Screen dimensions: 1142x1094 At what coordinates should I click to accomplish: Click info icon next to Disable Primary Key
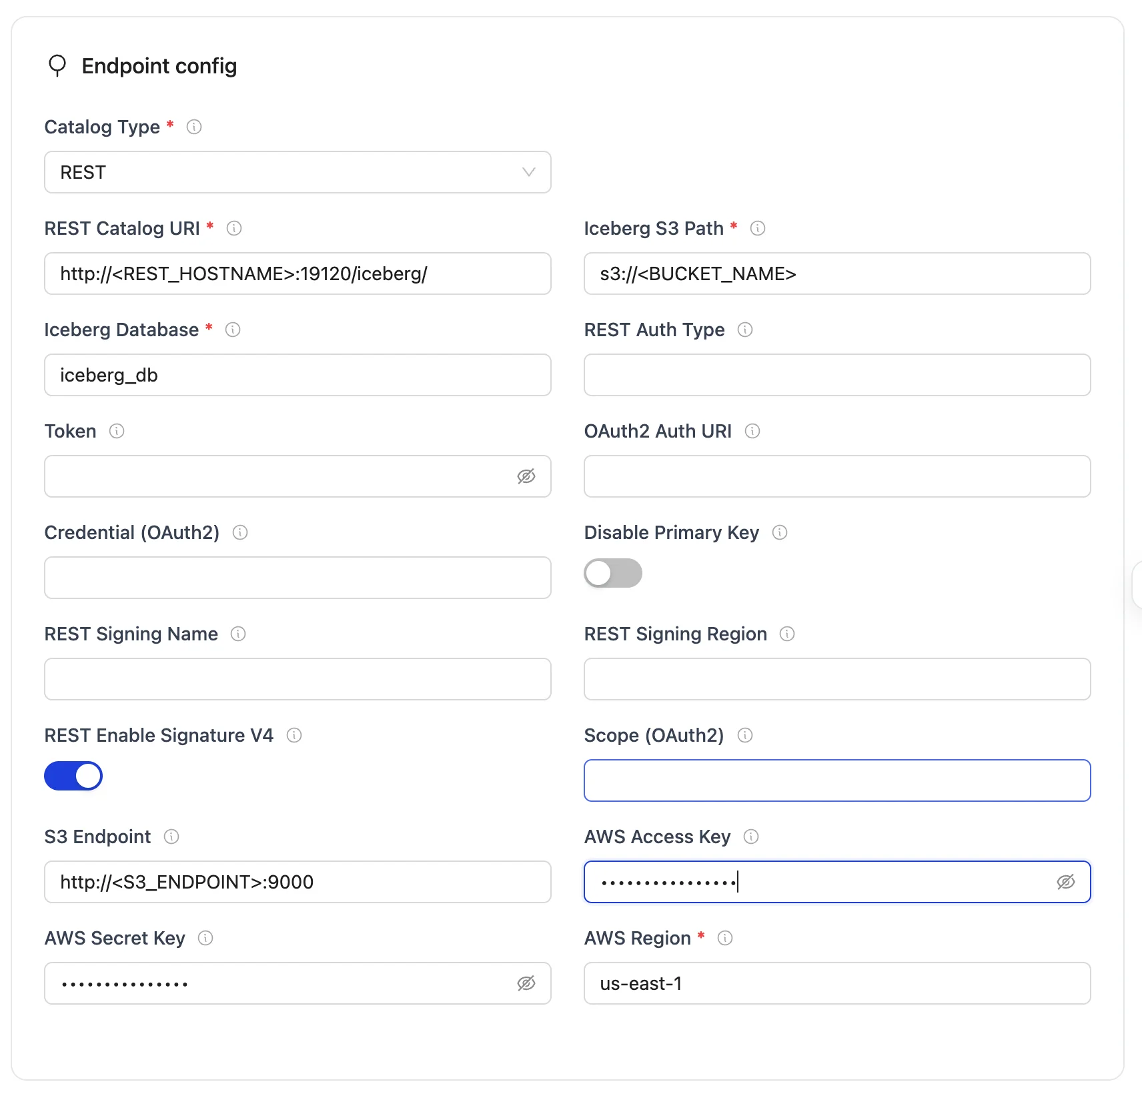click(x=780, y=532)
